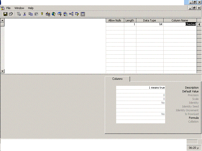This screenshot has height=151, width=202.
Task: Click the Column Name header
Action: (x=180, y=20)
